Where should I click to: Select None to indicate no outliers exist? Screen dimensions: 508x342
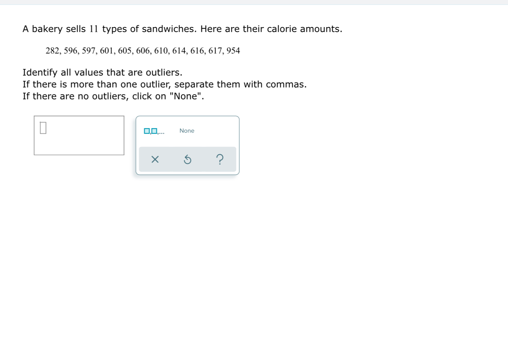187,131
